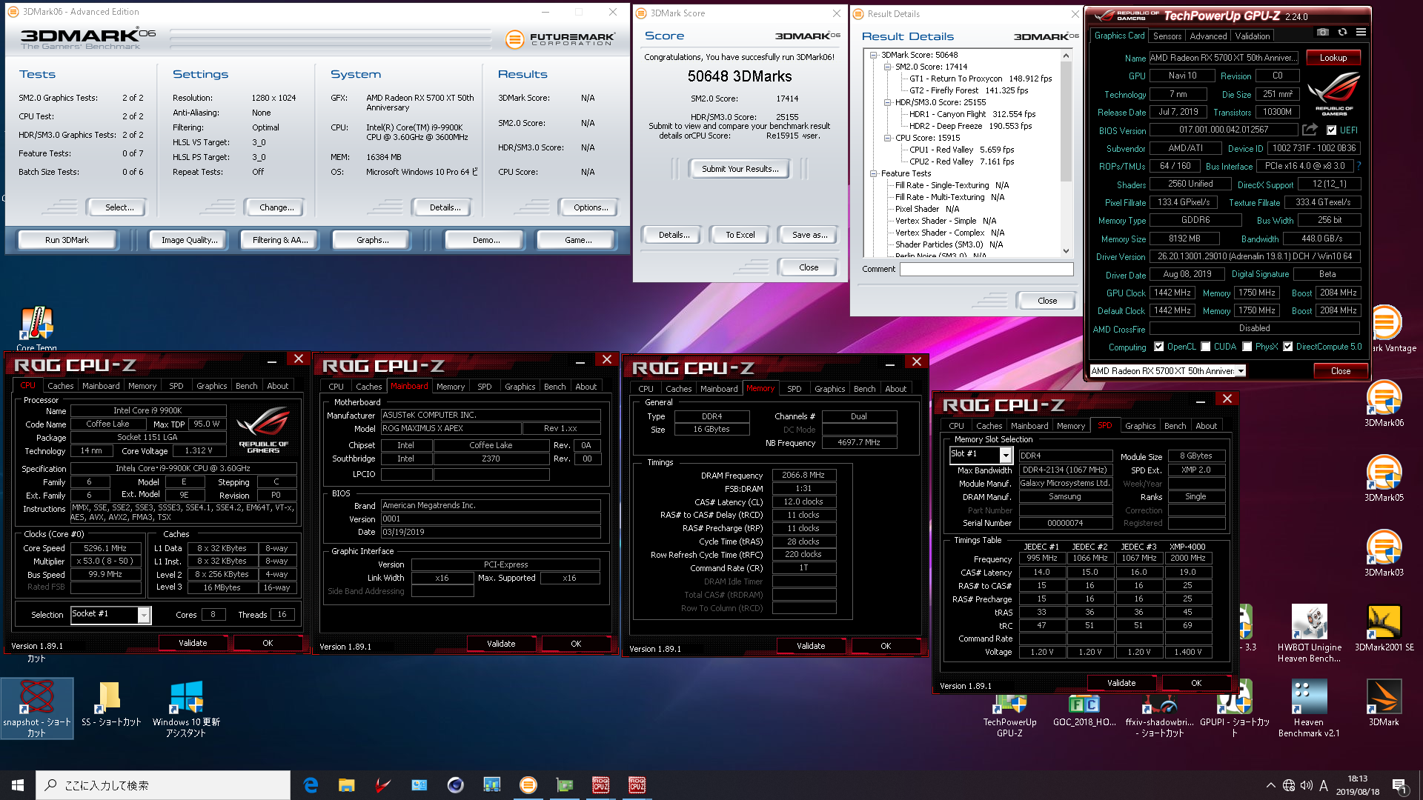Open the GPUPI shortcut desktop icon

coord(1234,708)
